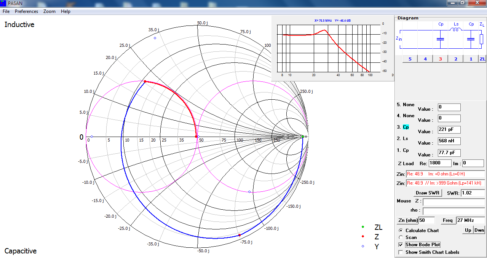Screen dimensions: 487x258
Task: Select the Scan radio button
Action: pos(401,237)
